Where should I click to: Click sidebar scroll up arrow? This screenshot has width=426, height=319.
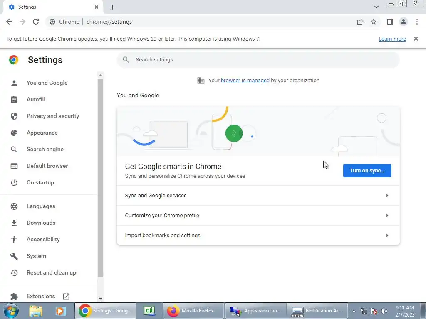coord(101,75)
